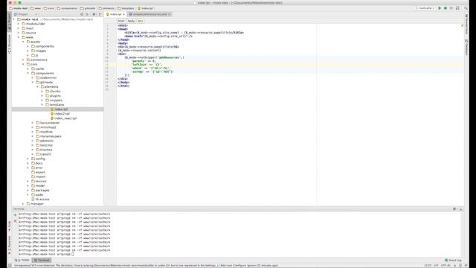Select div breadcrumb in editor
This screenshot has height=268, width=476.
pyautogui.click(x=141, y=21)
